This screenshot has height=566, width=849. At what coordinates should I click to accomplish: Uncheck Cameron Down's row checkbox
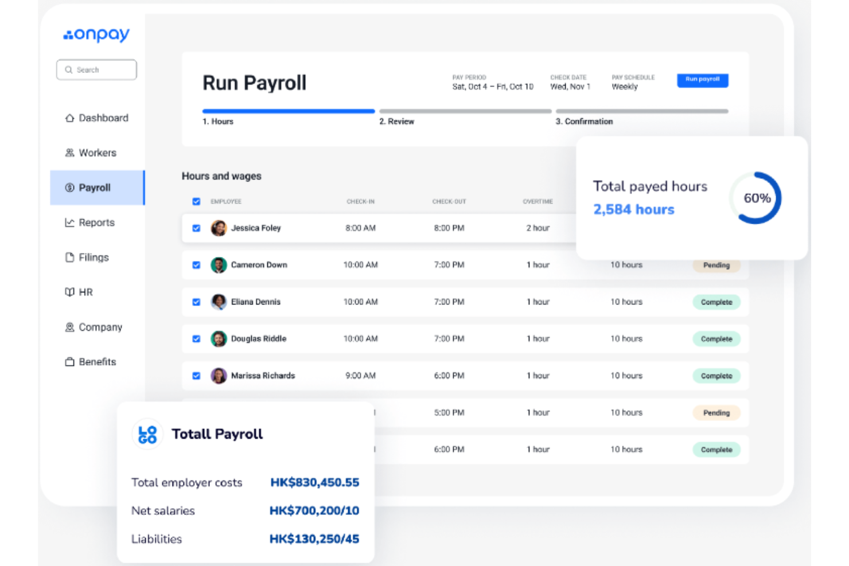coord(196,265)
